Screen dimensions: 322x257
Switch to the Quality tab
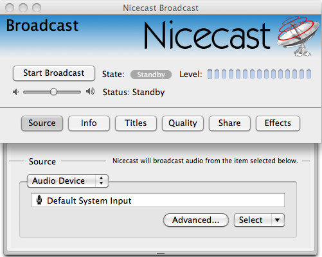tap(183, 123)
